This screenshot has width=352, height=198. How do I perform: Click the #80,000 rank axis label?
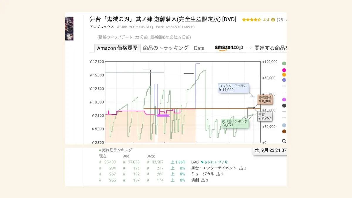pyautogui.click(x=268, y=78)
